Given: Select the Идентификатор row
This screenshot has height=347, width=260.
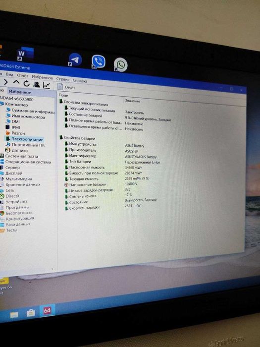Looking at the screenshot, I should tap(110, 156).
